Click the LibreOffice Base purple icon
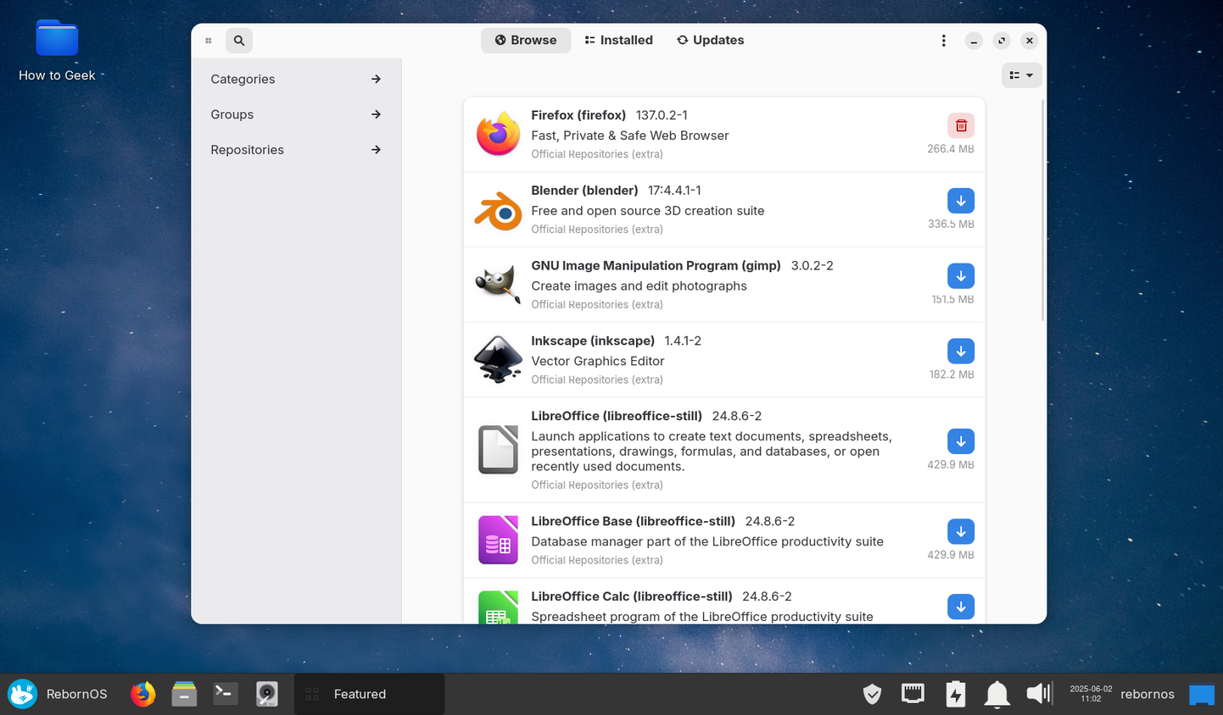The height and width of the screenshot is (715, 1223). tap(498, 540)
